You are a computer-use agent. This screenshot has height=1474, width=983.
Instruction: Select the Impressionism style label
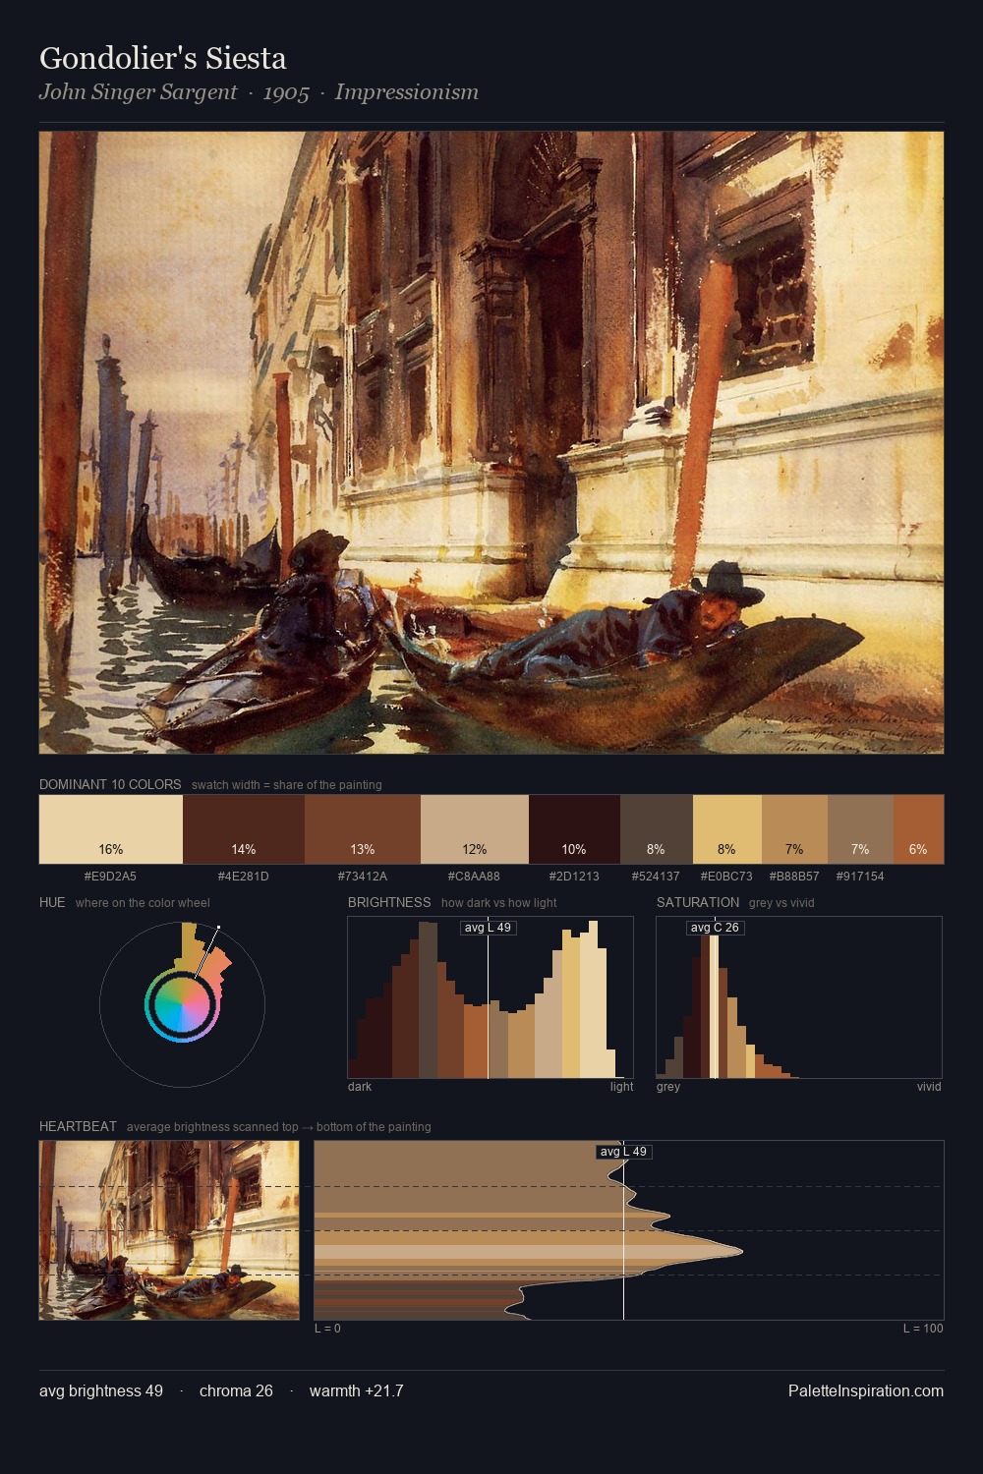coord(406,92)
